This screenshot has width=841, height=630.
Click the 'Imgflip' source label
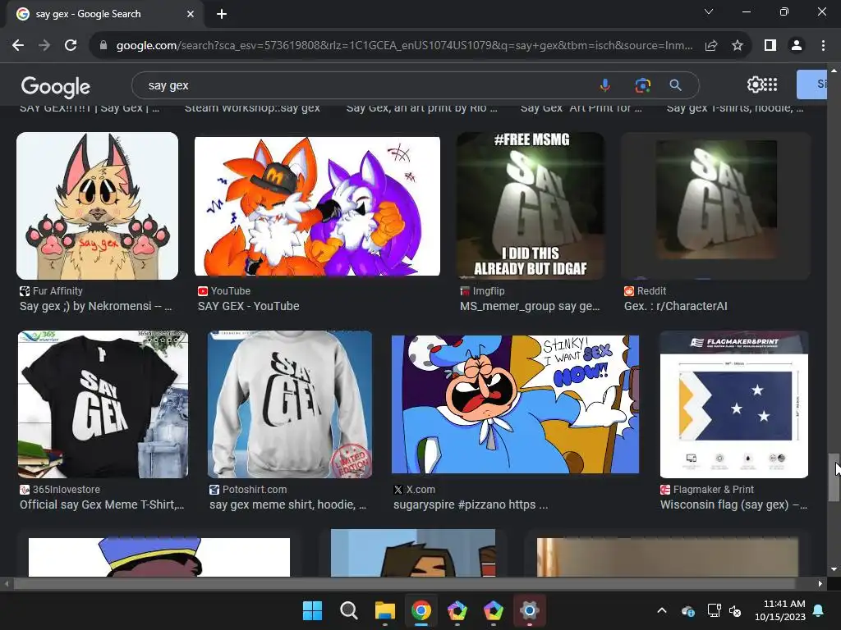tap(489, 291)
